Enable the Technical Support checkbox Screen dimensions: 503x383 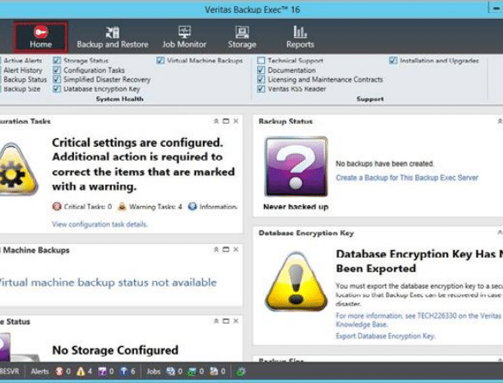(261, 61)
